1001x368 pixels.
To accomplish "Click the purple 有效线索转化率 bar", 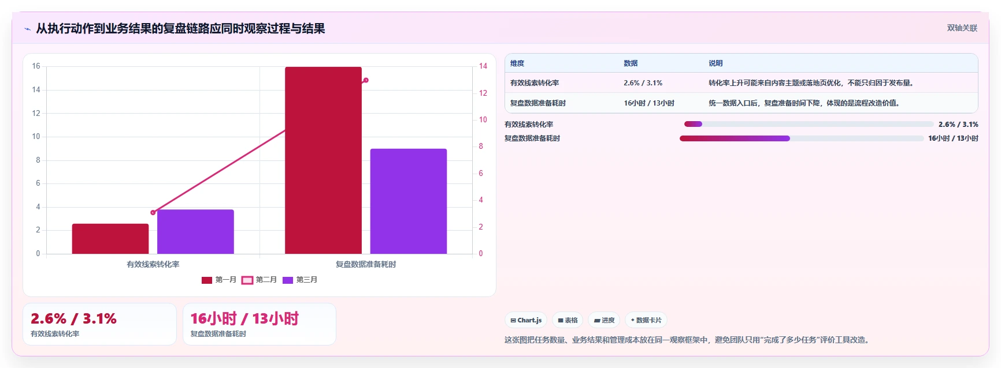I will 195,232.
